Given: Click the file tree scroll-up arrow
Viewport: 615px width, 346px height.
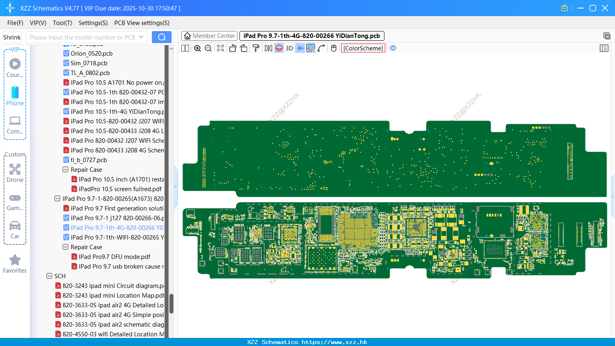Looking at the screenshot, I should [x=171, y=49].
